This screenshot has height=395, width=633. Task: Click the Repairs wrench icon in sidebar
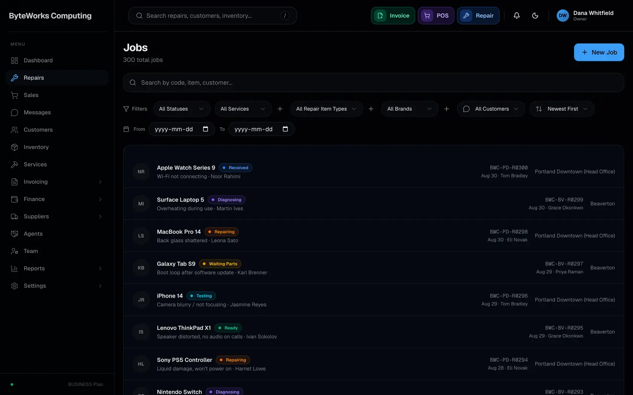(15, 78)
